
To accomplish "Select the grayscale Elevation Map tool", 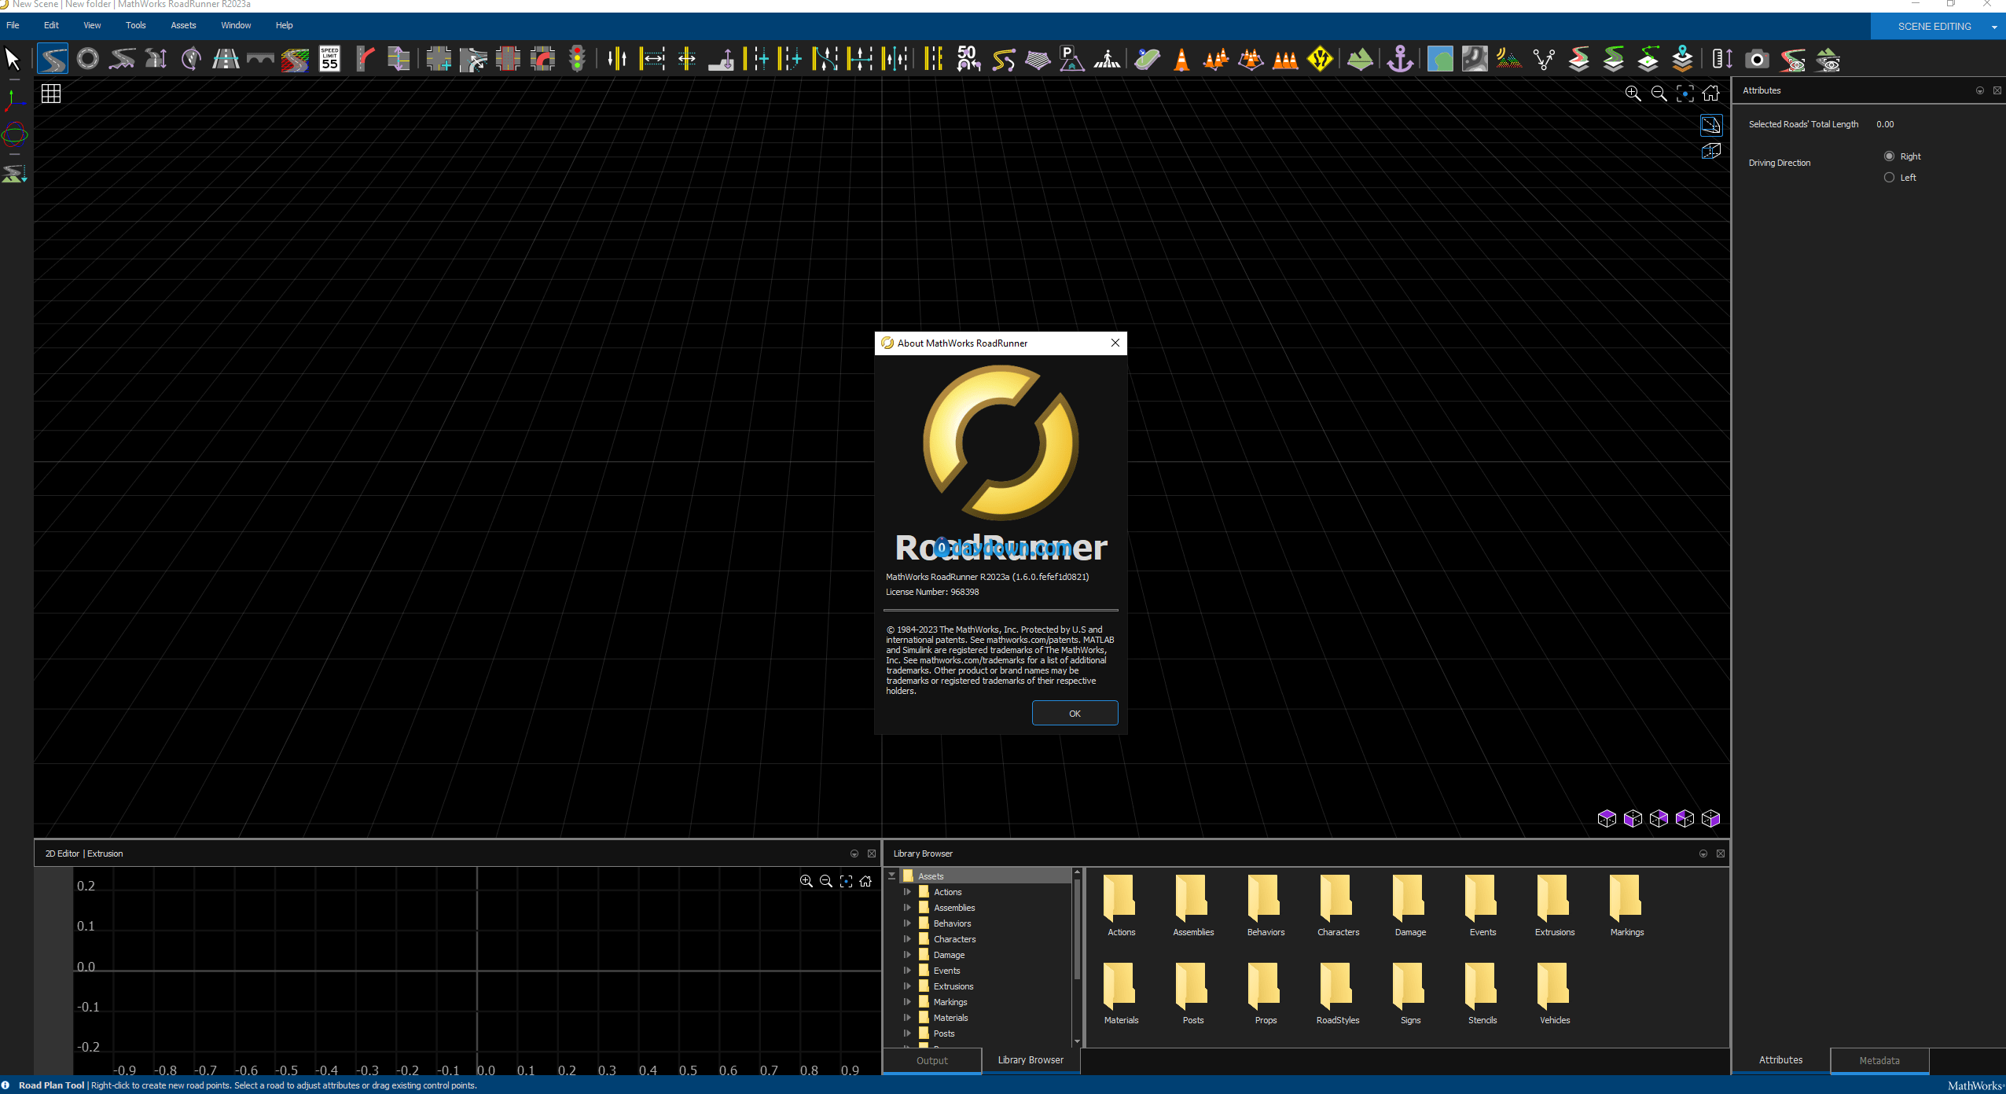I will click(x=1475, y=59).
